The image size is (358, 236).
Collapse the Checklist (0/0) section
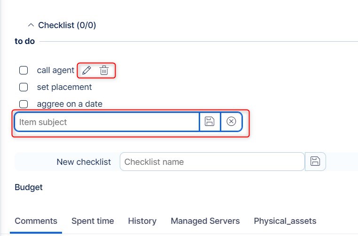click(31, 25)
